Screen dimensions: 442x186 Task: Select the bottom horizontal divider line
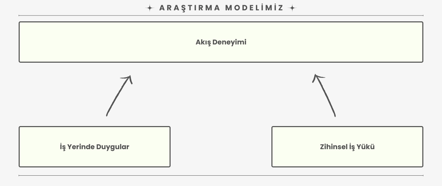221,175
